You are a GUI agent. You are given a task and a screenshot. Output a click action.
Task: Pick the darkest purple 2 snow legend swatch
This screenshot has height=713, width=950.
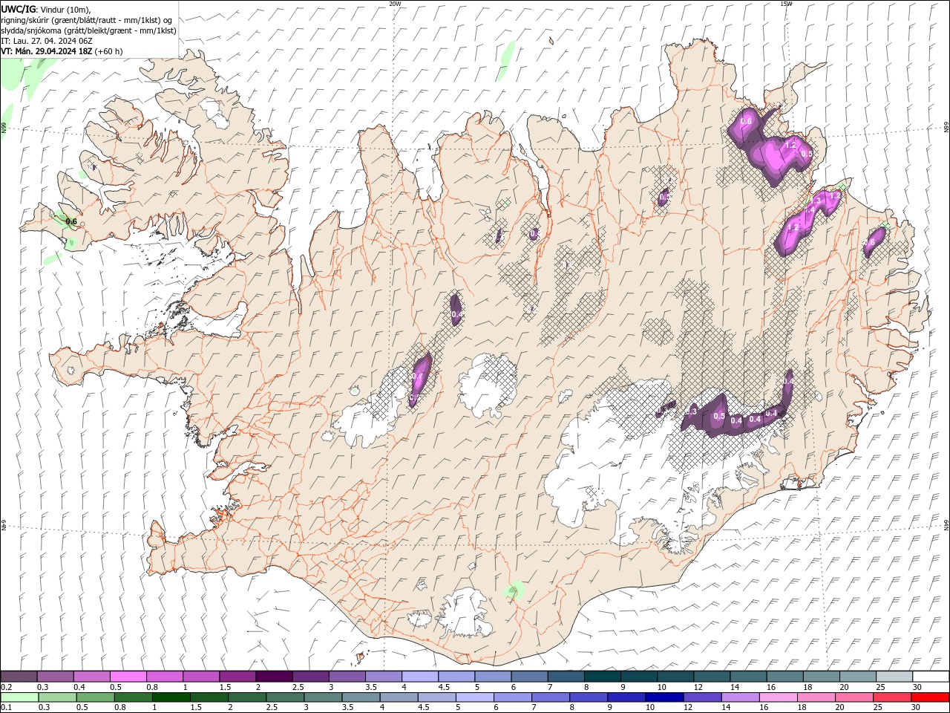coord(273,677)
